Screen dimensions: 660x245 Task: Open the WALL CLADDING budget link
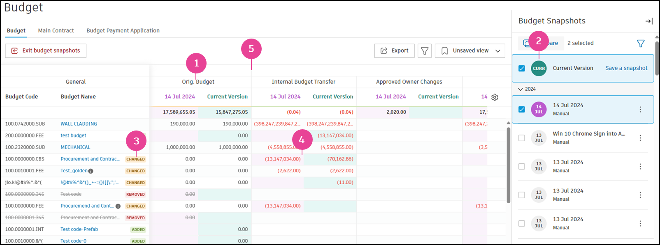click(x=79, y=124)
